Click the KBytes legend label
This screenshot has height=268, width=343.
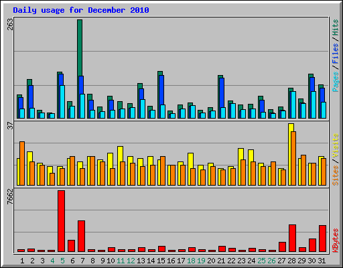point(336,241)
